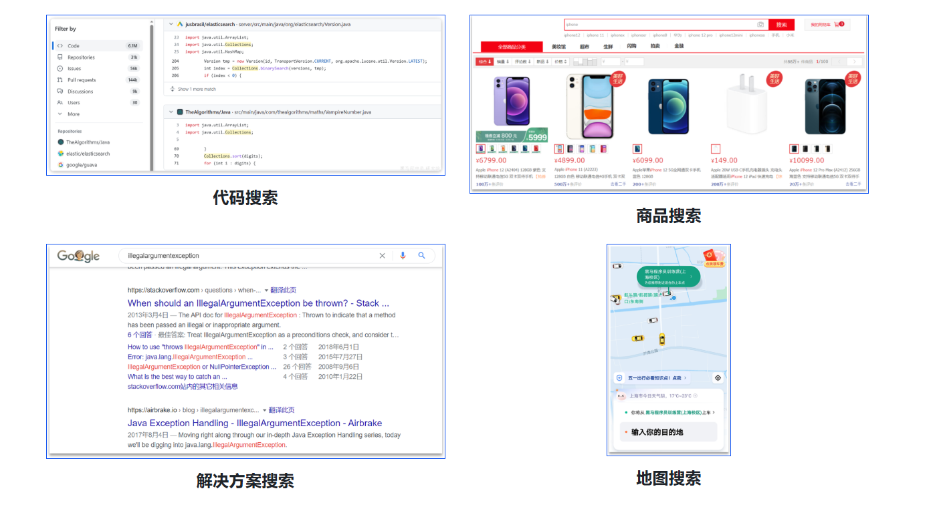Show 1 more match in Version.java

pos(193,89)
